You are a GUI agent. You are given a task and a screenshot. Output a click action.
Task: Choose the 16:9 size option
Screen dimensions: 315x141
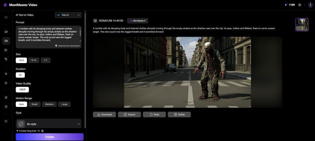click(21, 60)
